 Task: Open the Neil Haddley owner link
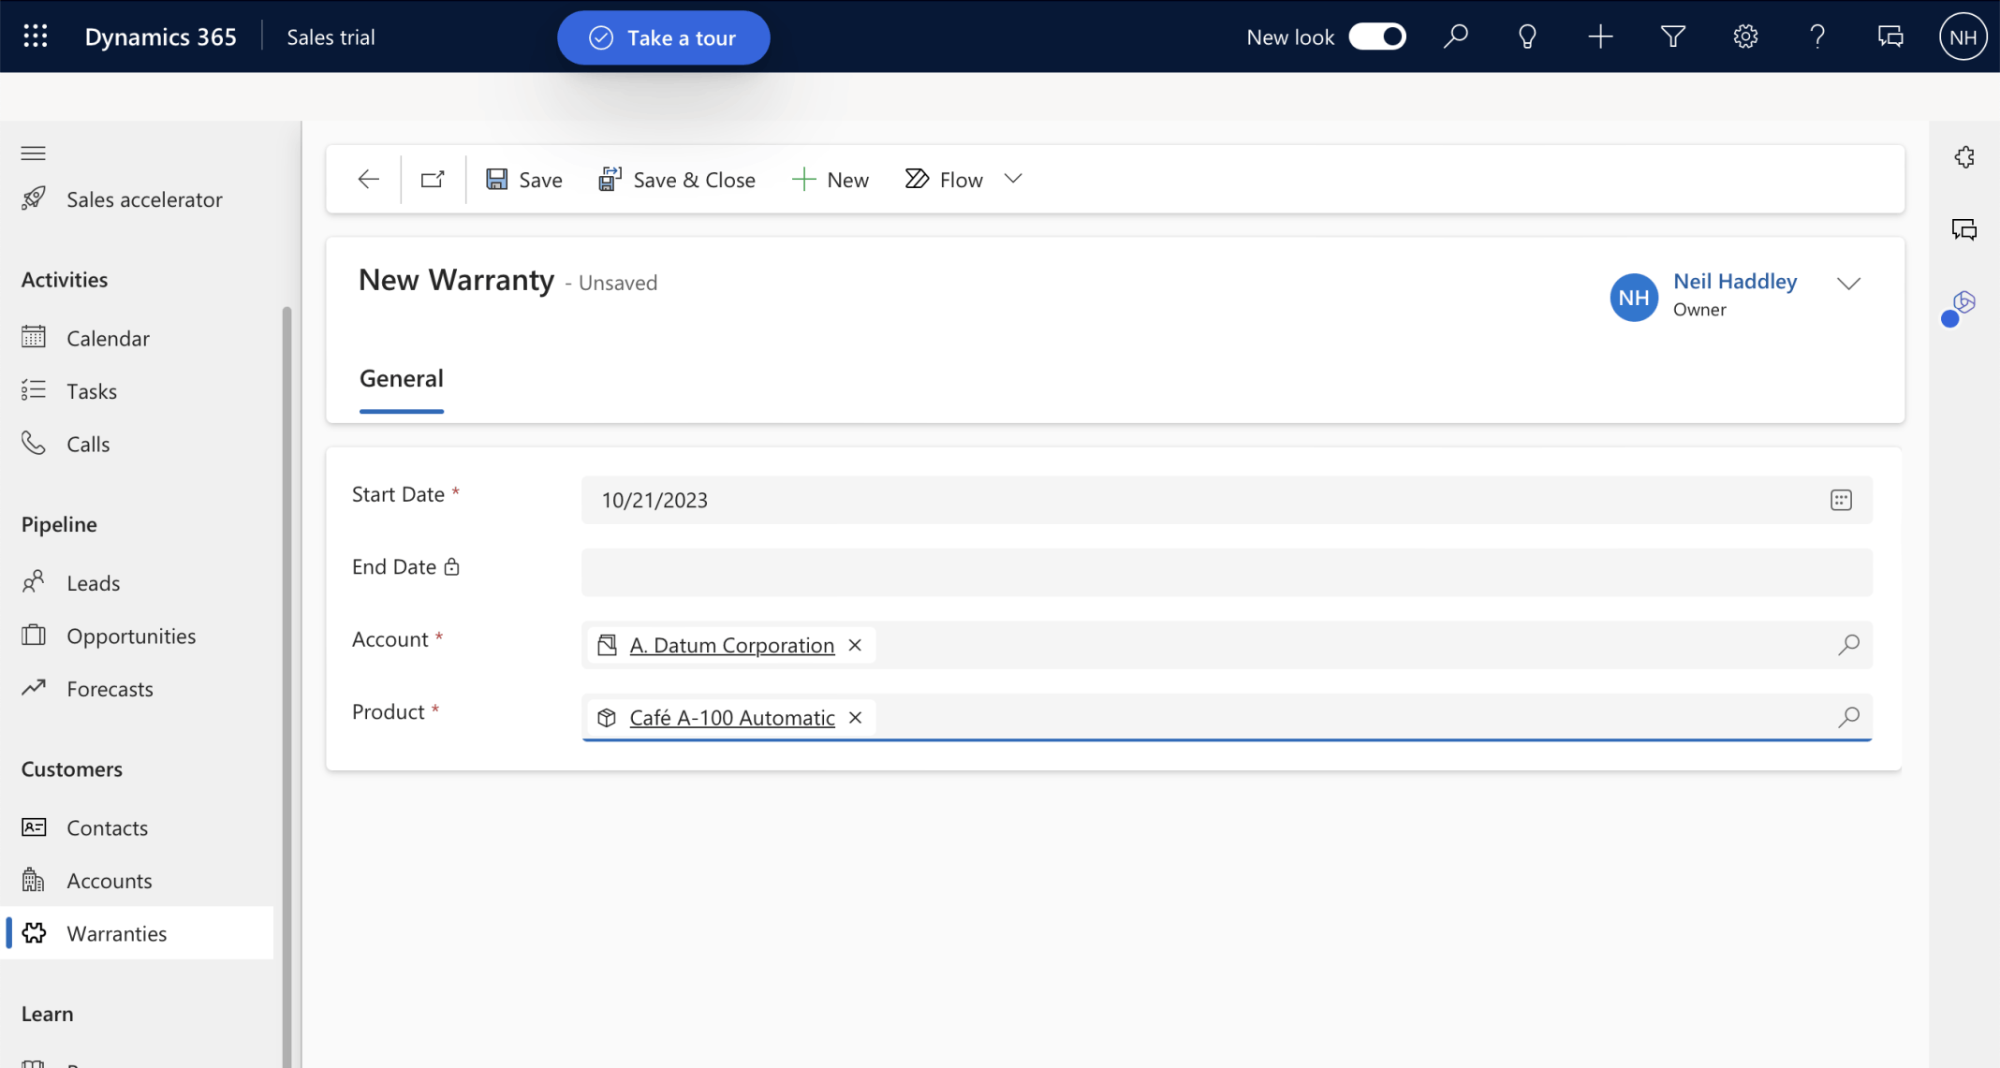(1734, 281)
